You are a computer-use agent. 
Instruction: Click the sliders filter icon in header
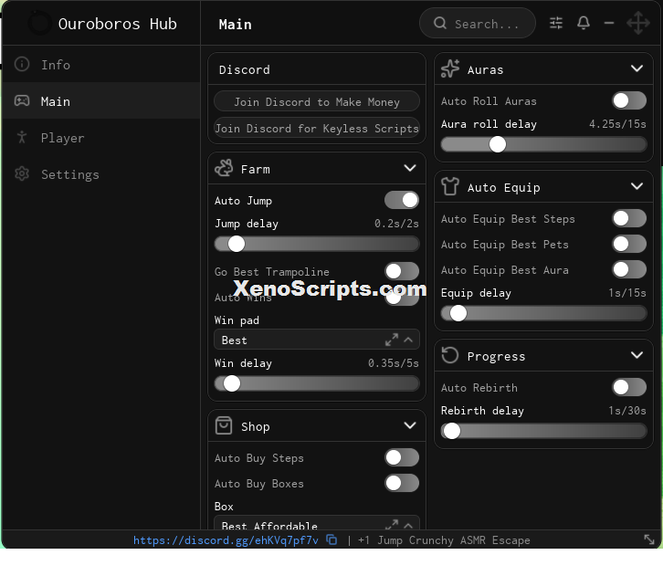point(555,23)
